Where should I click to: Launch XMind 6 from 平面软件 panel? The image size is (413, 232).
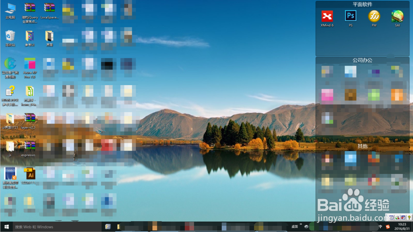point(327,19)
